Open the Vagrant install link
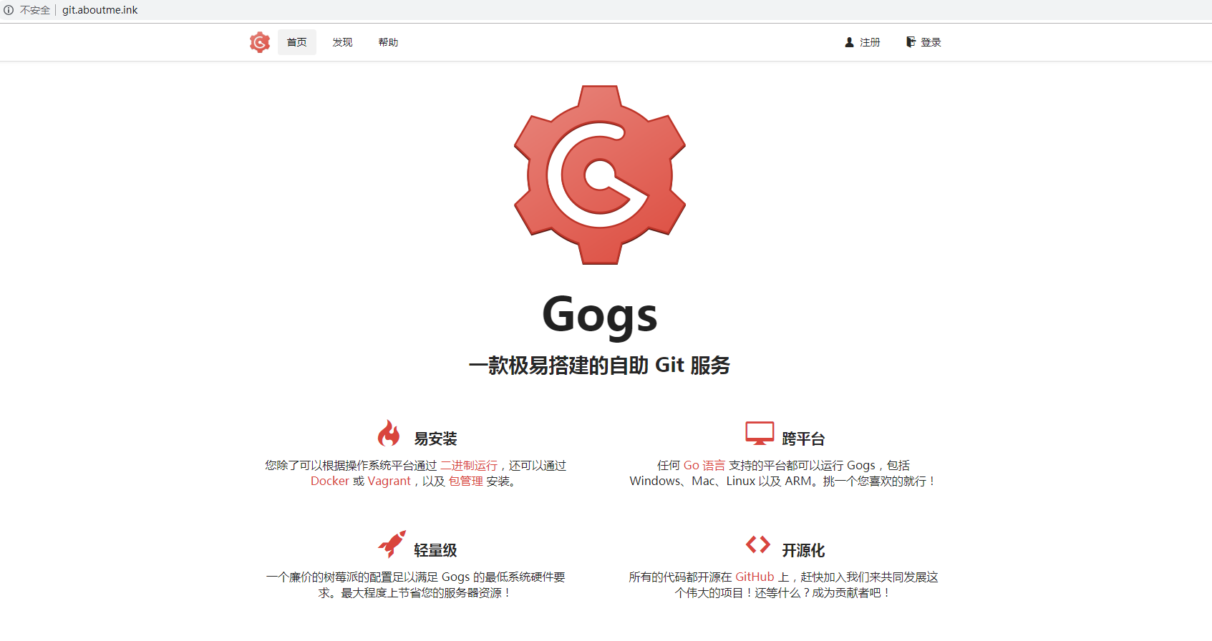Screen dimensions: 1212x641 click(389, 481)
